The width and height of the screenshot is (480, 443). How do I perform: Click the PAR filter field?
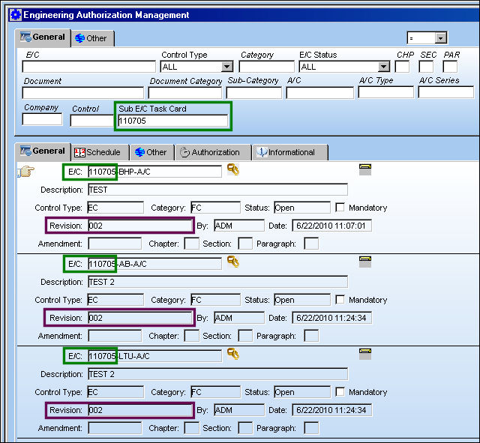pos(450,67)
